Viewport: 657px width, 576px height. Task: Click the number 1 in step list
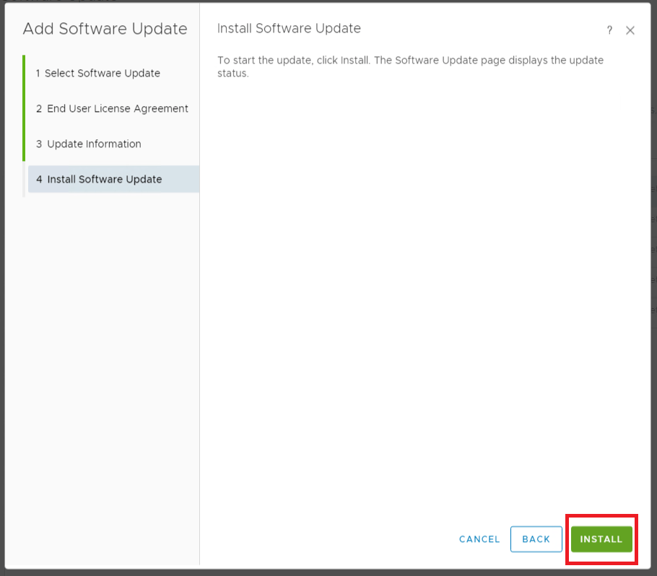(38, 73)
